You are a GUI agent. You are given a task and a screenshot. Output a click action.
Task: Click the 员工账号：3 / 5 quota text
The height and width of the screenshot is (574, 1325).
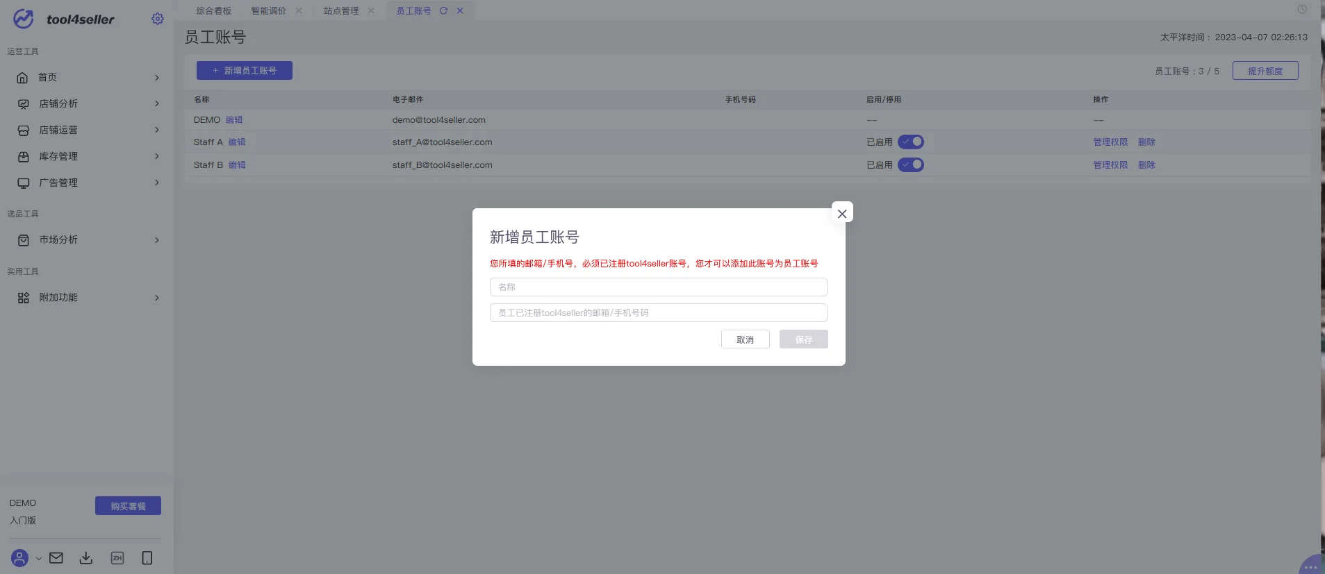[x=1187, y=71]
